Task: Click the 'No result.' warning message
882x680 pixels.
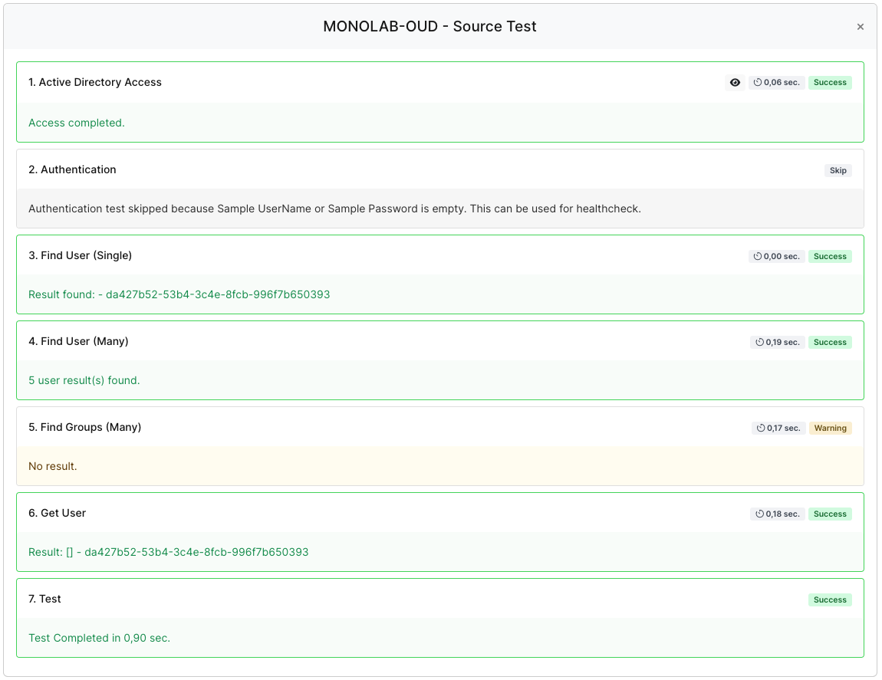Action: 53,466
